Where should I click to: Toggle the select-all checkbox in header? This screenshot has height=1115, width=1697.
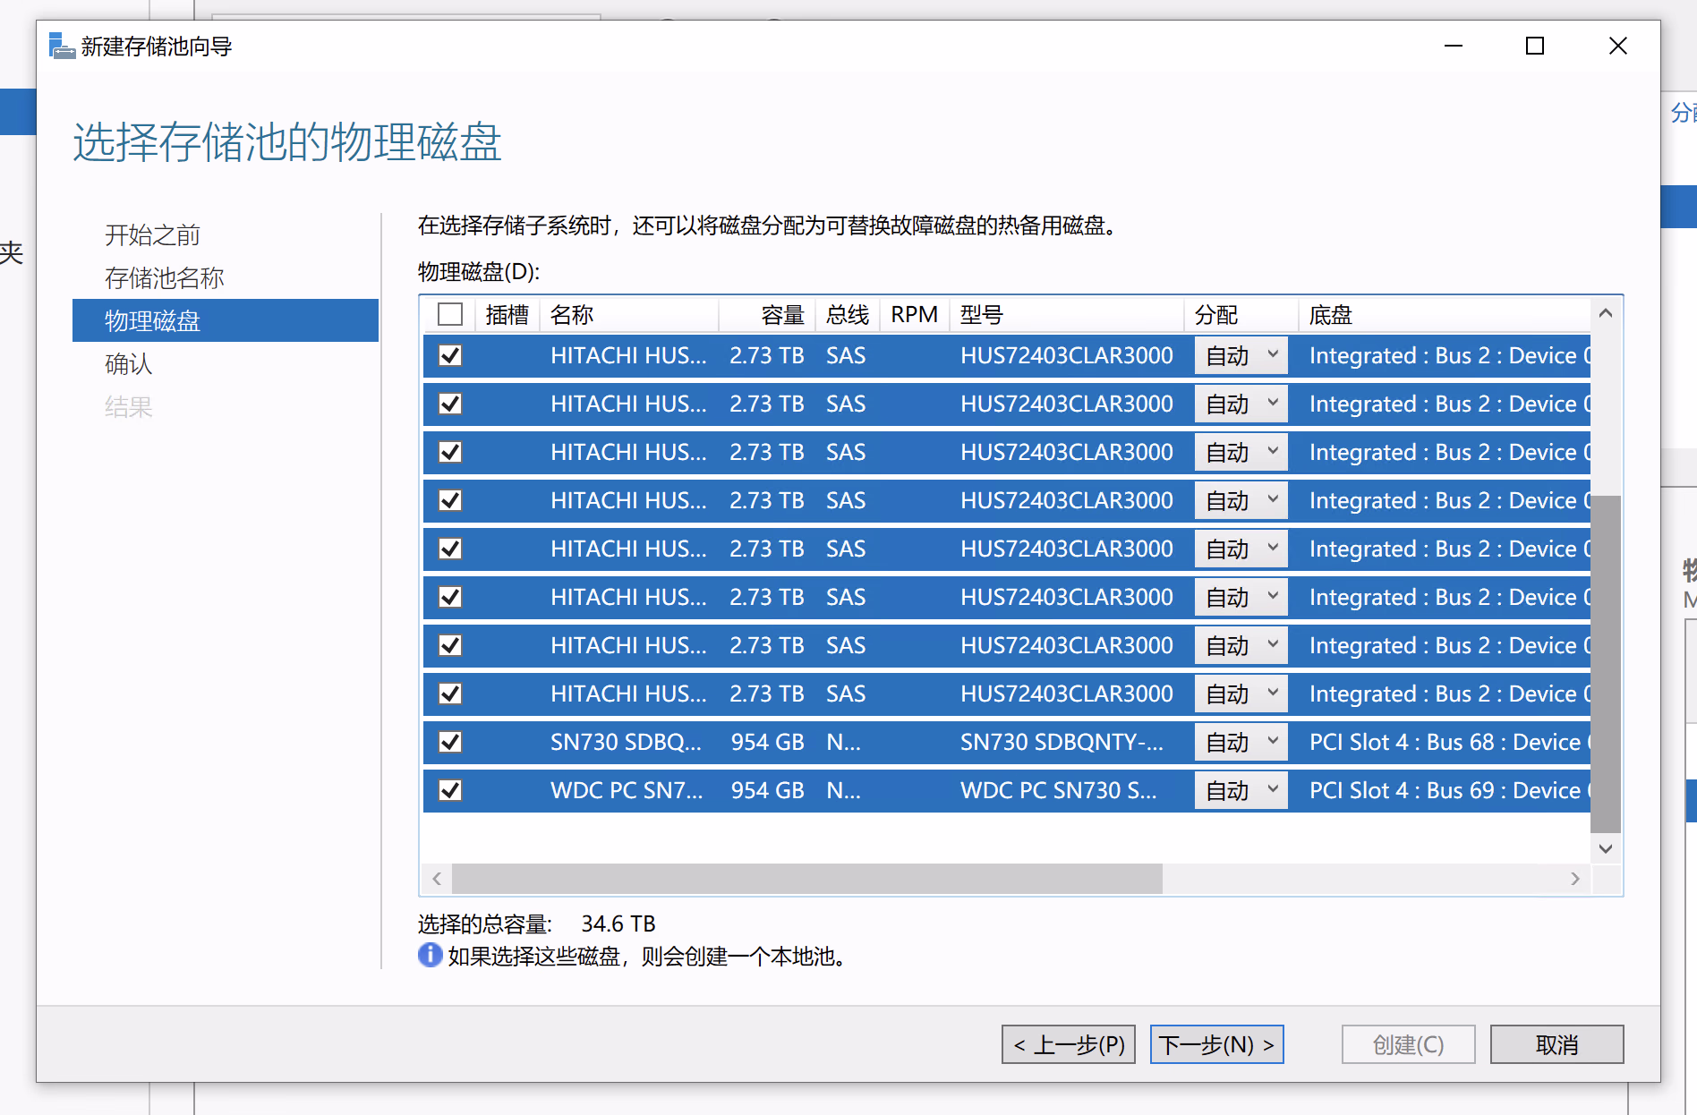pyautogui.click(x=450, y=315)
